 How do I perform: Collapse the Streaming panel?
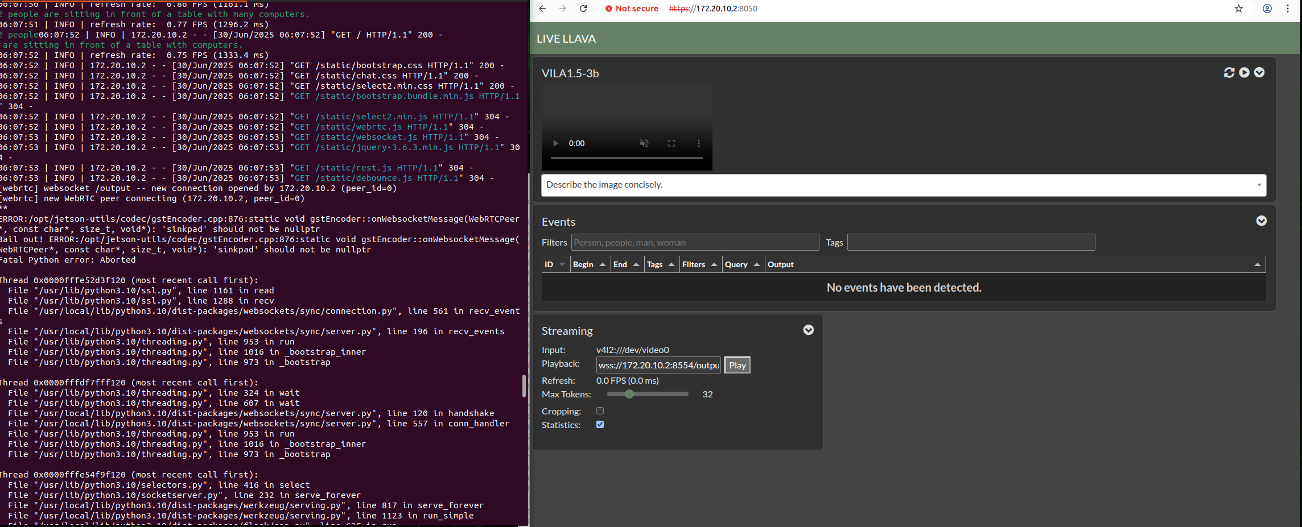coord(809,330)
